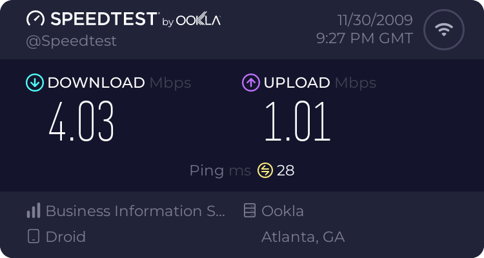Screen dimensions: 484x258
Task: Click the Ookla server name
Action: [283, 211]
